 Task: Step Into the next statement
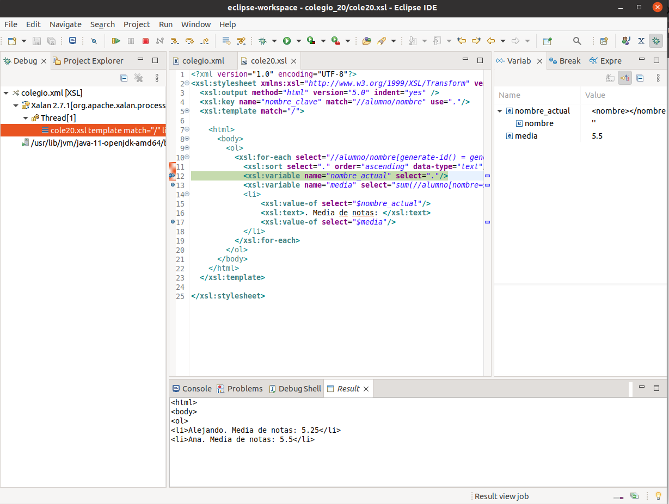pos(176,41)
